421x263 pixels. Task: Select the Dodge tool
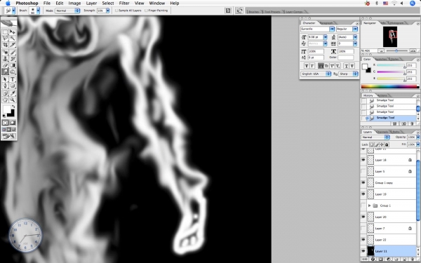tap(13, 72)
